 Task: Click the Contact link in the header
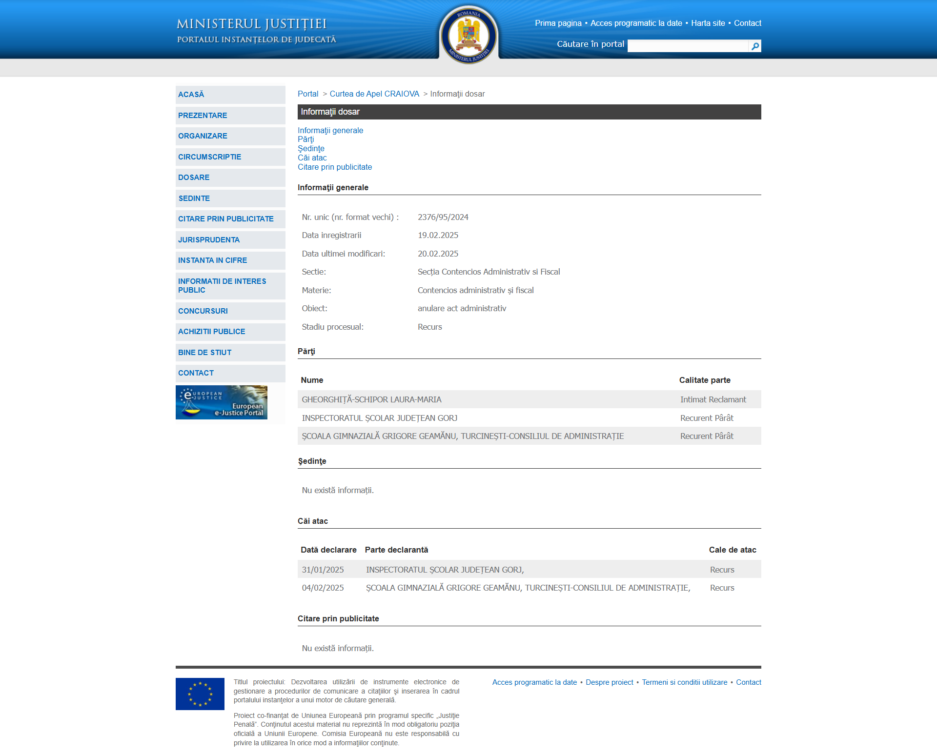click(747, 23)
